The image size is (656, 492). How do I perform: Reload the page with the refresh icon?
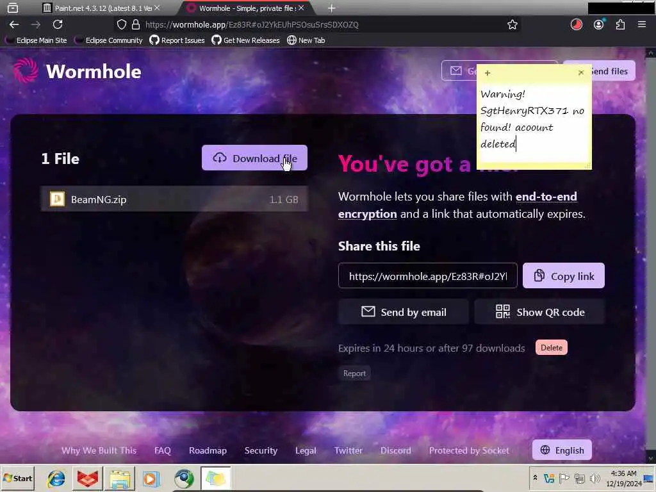click(x=58, y=25)
